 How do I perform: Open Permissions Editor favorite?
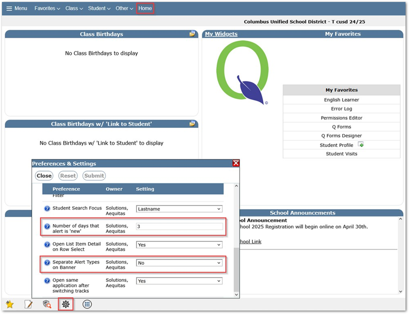coord(341,118)
